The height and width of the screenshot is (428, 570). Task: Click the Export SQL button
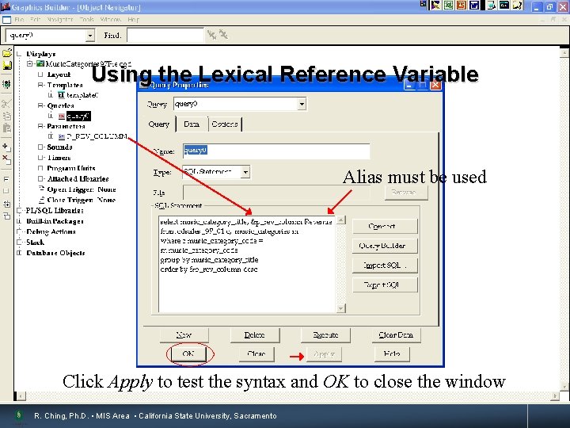point(385,285)
